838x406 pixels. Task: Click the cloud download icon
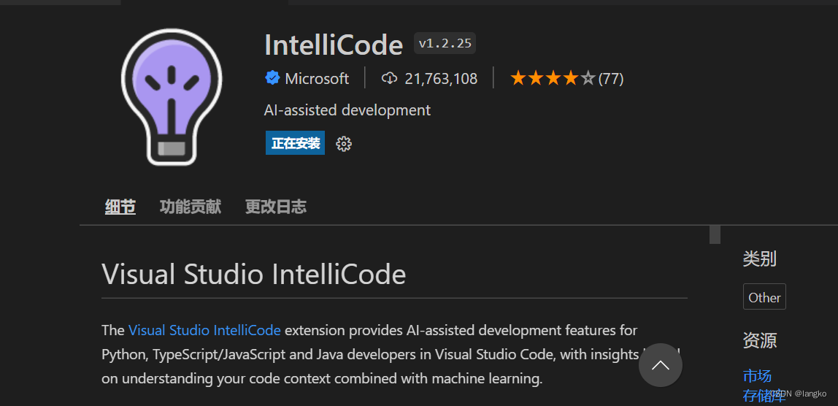click(x=390, y=79)
